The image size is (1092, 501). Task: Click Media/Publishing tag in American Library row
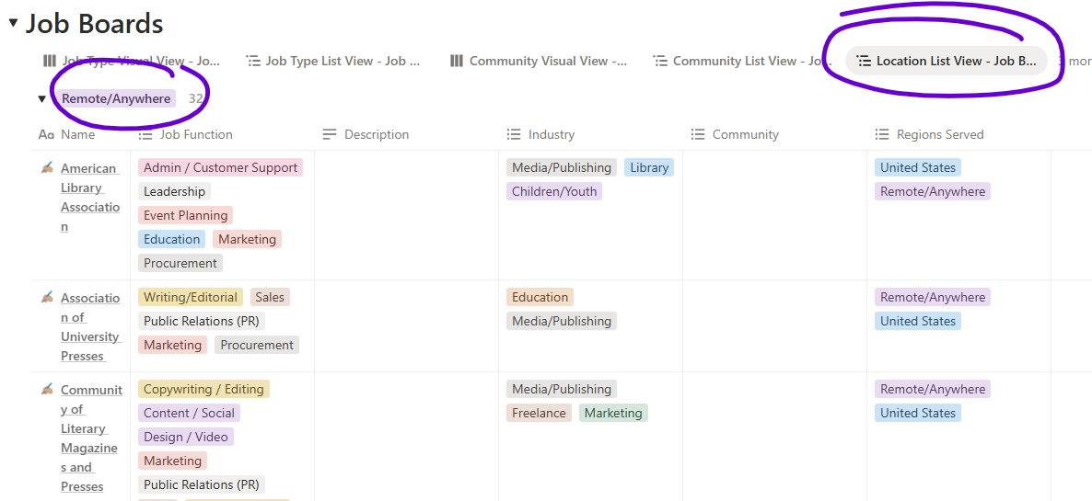click(x=562, y=167)
